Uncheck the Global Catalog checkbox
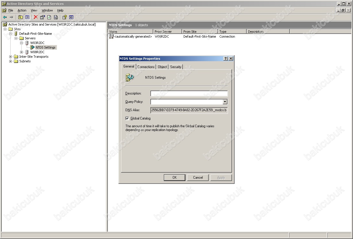Viewport: 353px width, 239px height. click(127, 118)
